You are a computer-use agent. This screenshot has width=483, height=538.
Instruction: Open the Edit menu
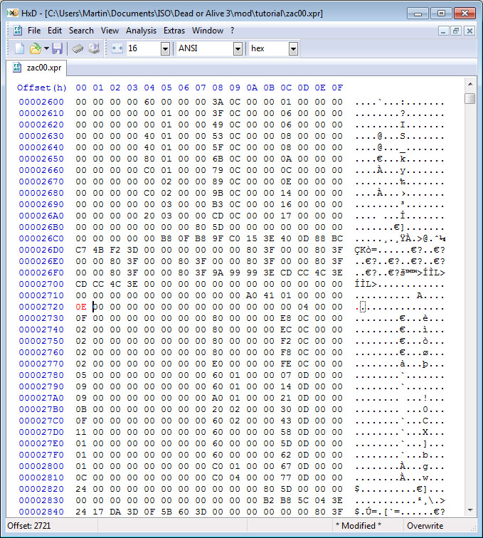[x=55, y=31]
